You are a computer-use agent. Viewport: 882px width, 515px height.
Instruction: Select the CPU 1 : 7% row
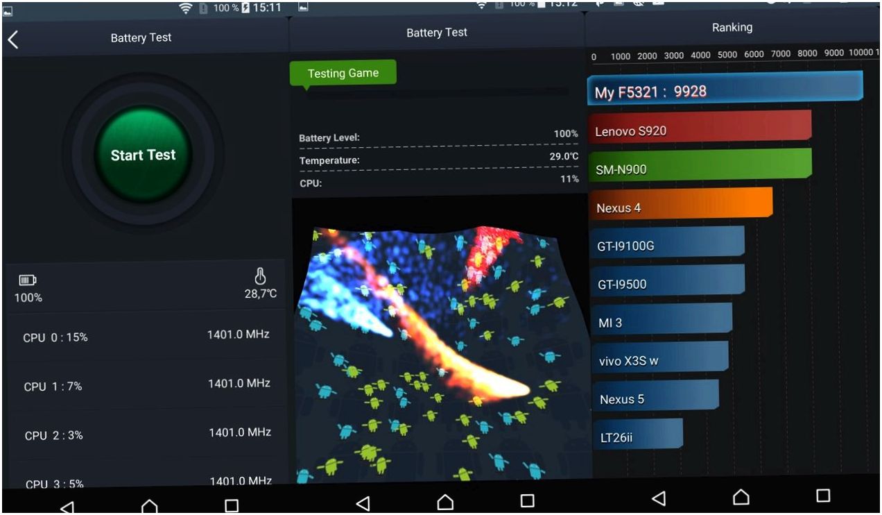(146, 385)
